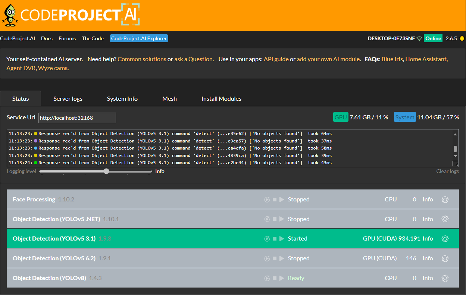
Task: Open add your own AI module link
Action: (328, 59)
